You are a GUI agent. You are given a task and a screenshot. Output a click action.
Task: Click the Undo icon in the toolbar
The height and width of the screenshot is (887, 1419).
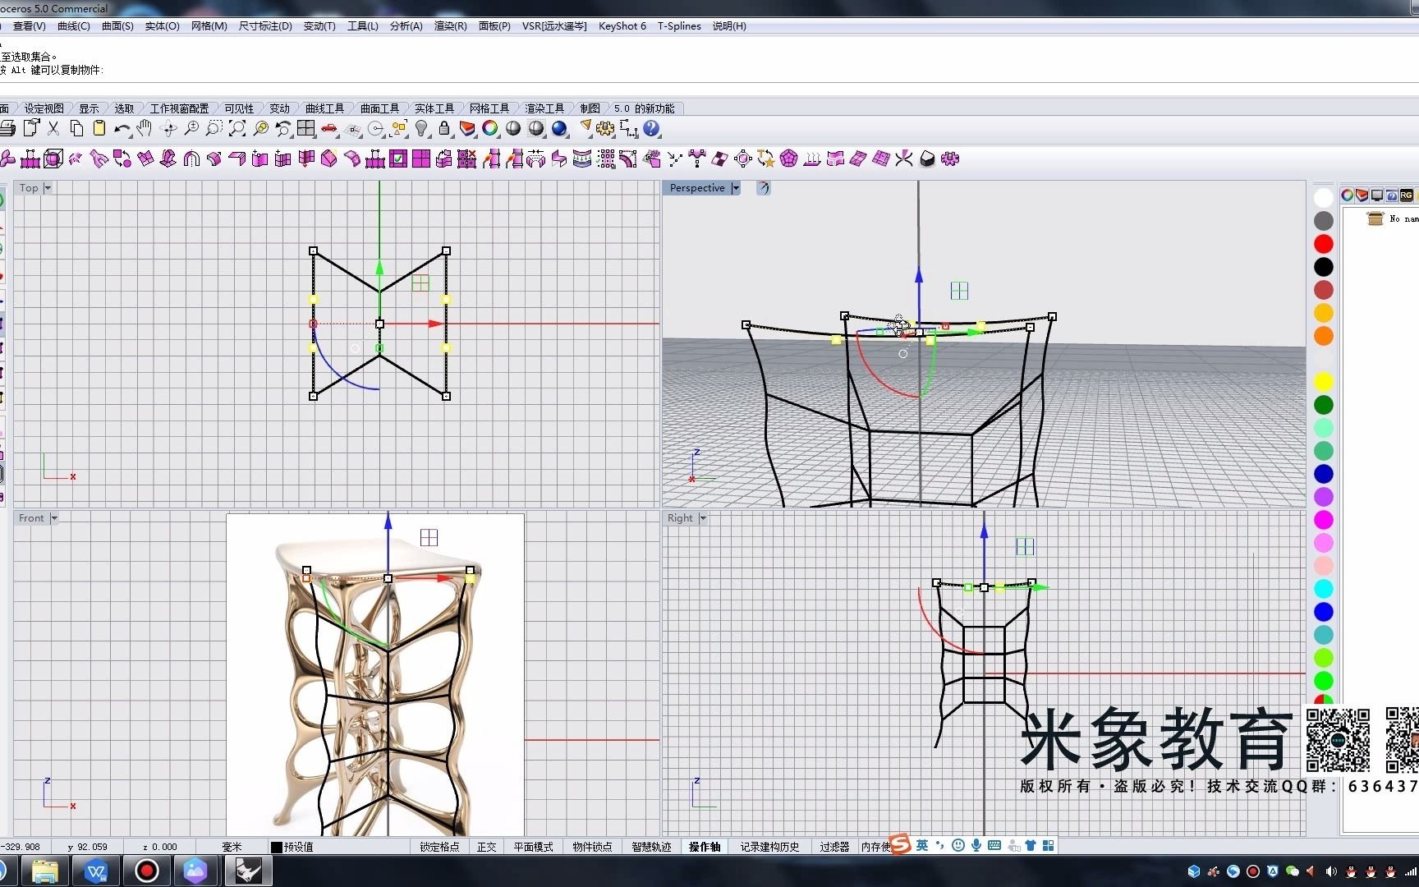[121, 129]
